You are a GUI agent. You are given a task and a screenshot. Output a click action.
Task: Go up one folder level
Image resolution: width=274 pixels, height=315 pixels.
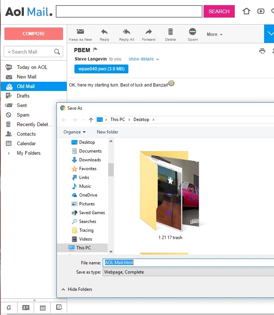(91, 120)
